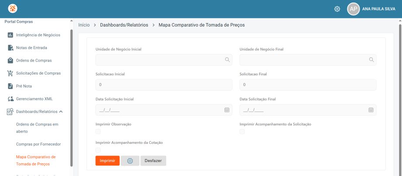Click the orange Imprimir button
Image resolution: width=402 pixels, height=176 pixels.
point(107,161)
